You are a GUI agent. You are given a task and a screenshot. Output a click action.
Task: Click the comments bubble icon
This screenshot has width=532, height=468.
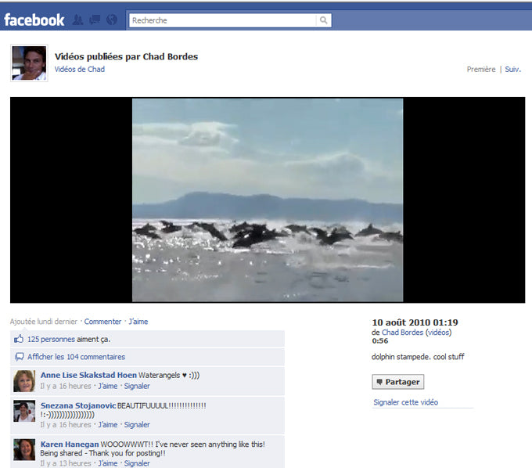point(19,357)
